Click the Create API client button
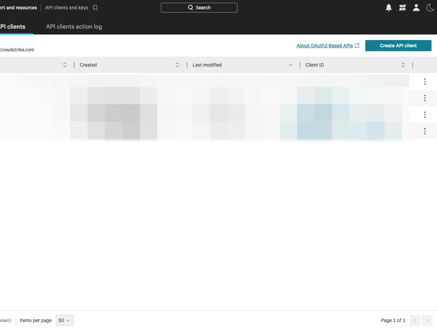Viewport: 437px width, 330px height. (398, 46)
